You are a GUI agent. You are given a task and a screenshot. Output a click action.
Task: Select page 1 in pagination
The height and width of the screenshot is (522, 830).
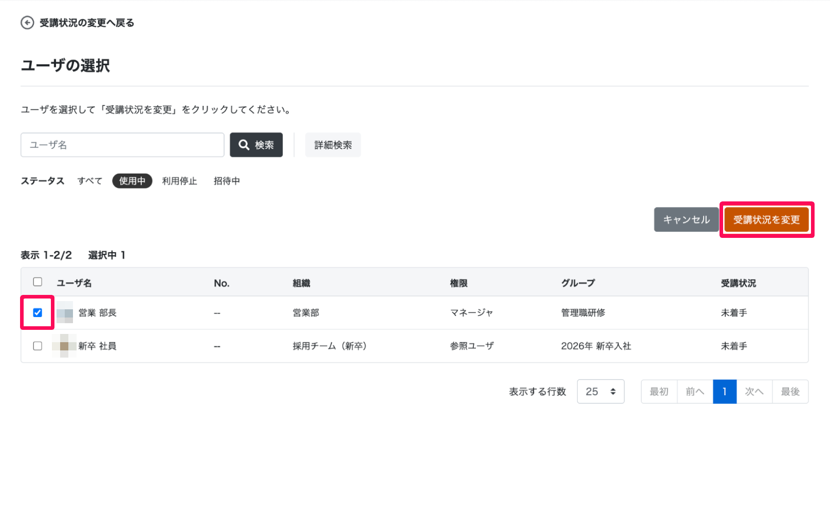click(725, 391)
